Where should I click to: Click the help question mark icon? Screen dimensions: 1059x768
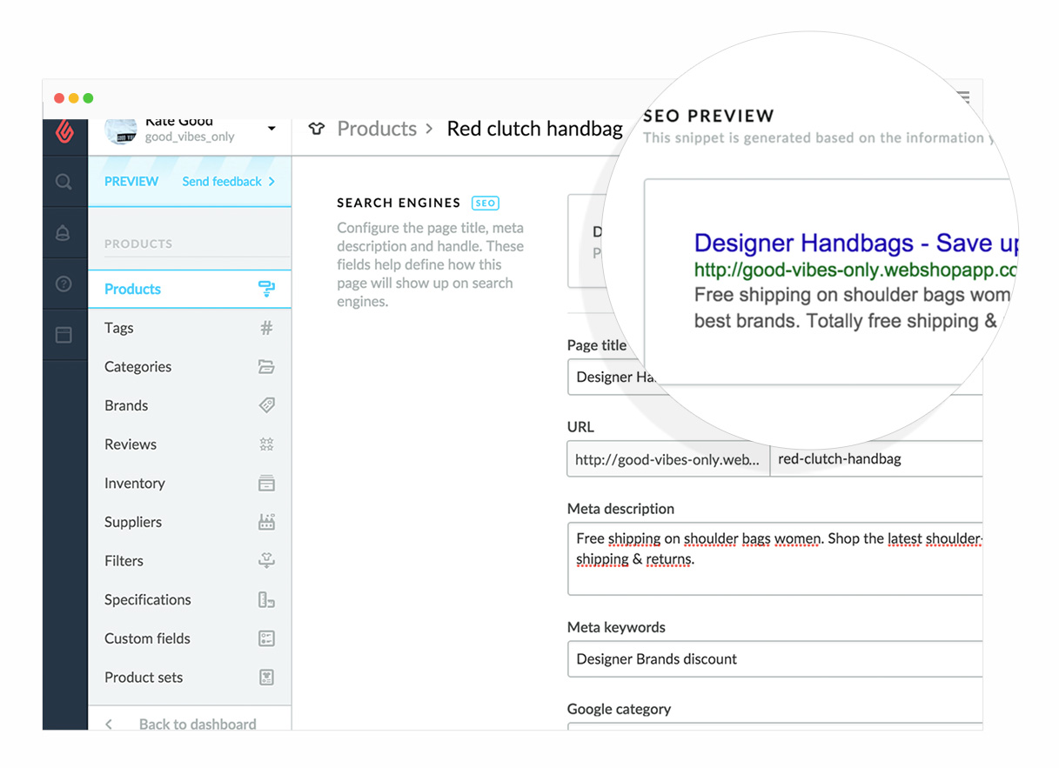[64, 284]
